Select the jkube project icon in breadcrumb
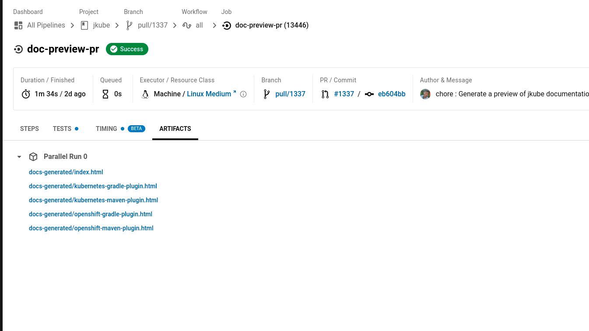The image size is (589, 331). coord(84,25)
